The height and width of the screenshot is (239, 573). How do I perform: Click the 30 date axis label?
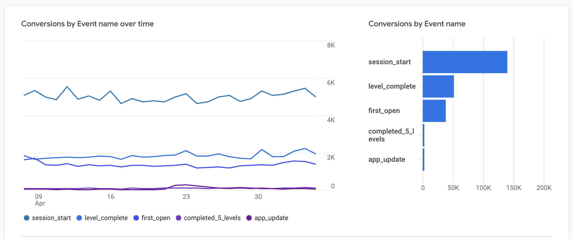258,197
